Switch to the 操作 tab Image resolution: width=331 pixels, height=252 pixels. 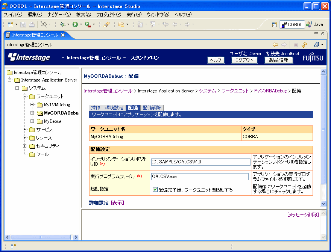point(96,108)
